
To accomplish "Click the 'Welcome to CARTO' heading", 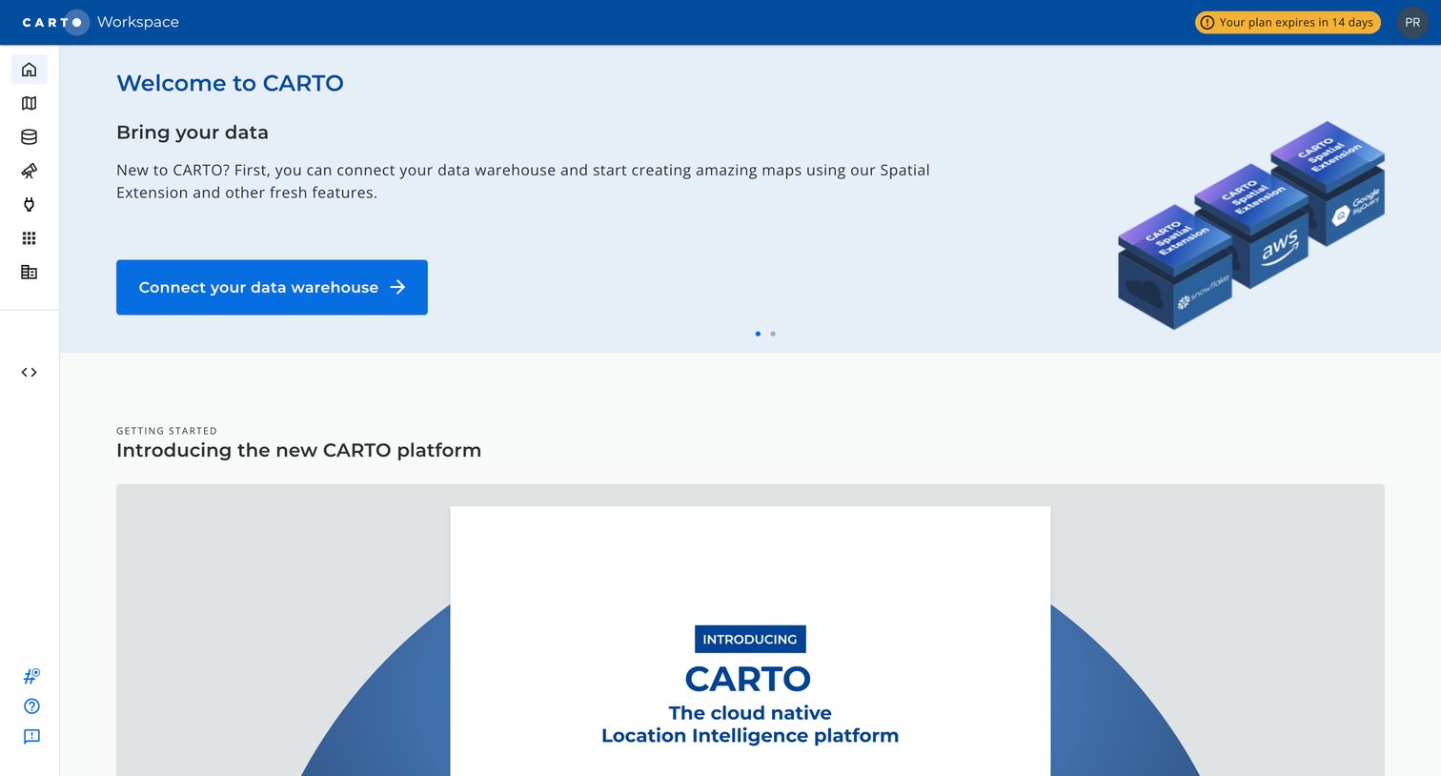I will 230,83.
